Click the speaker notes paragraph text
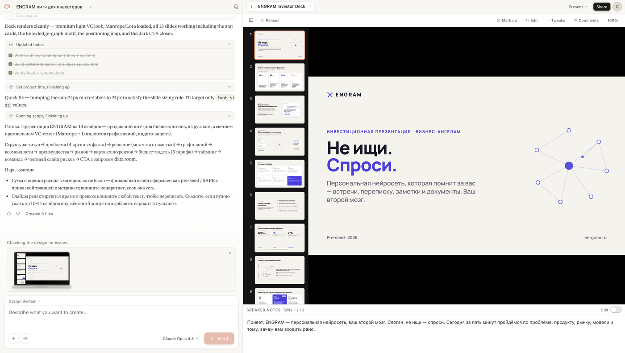625x353 pixels. [x=430, y=326]
